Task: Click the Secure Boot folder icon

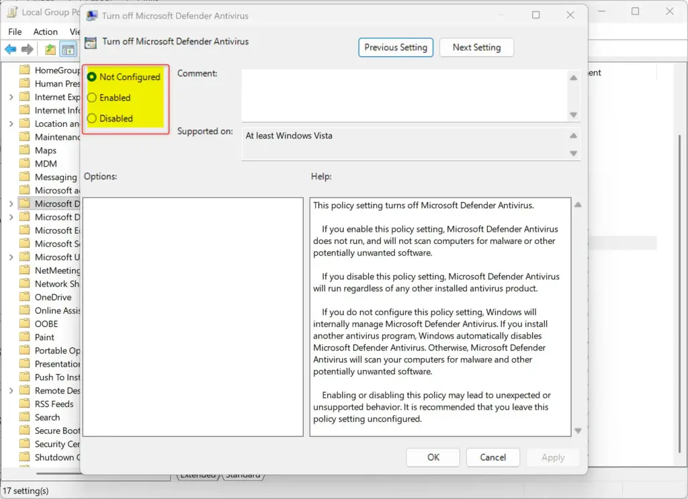Action: pyautogui.click(x=25, y=430)
